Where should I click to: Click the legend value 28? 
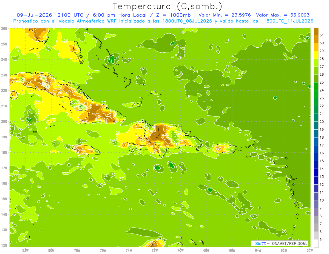322,59
